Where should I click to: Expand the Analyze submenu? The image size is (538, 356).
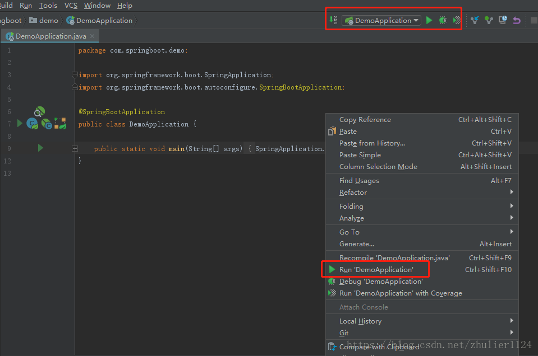[x=422, y=218]
